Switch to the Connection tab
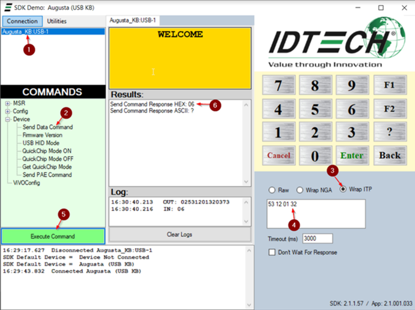 [22, 21]
